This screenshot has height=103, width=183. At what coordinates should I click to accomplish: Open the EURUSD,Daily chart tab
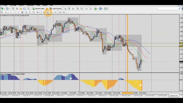pos(114,96)
